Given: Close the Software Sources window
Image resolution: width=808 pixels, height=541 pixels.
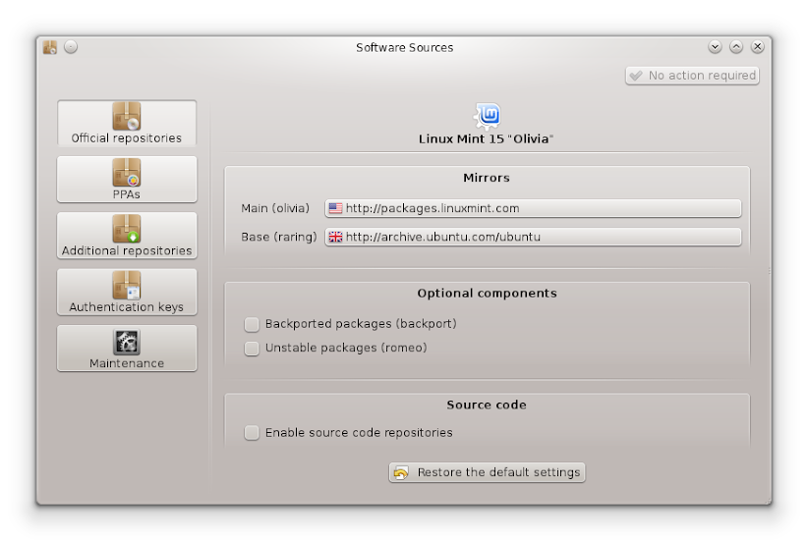Looking at the screenshot, I should [758, 47].
